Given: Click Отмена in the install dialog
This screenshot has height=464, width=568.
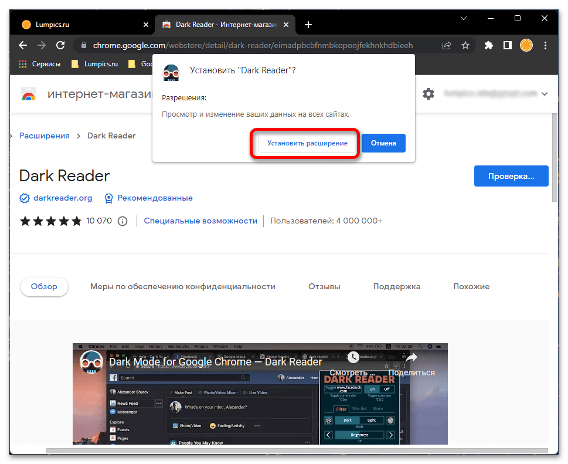Looking at the screenshot, I should (x=383, y=143).
